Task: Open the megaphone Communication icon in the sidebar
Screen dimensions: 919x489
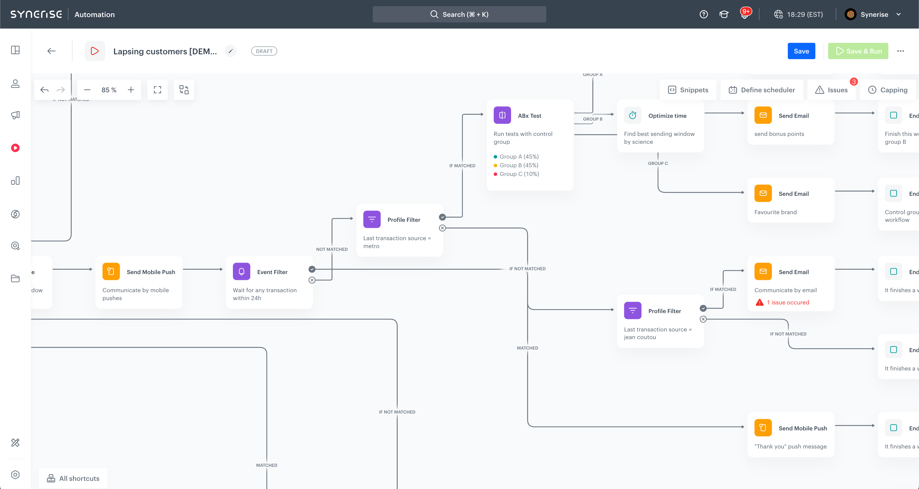Action: (15, 115)
